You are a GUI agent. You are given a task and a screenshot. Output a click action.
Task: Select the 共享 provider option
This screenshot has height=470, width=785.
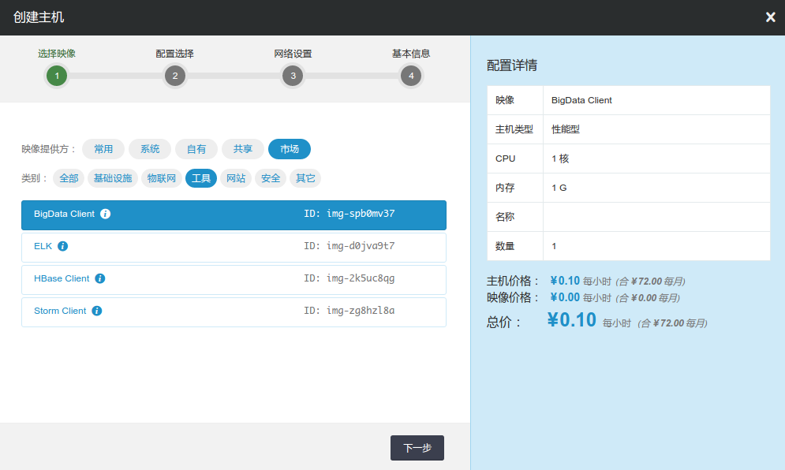click(x=243, y=149)
